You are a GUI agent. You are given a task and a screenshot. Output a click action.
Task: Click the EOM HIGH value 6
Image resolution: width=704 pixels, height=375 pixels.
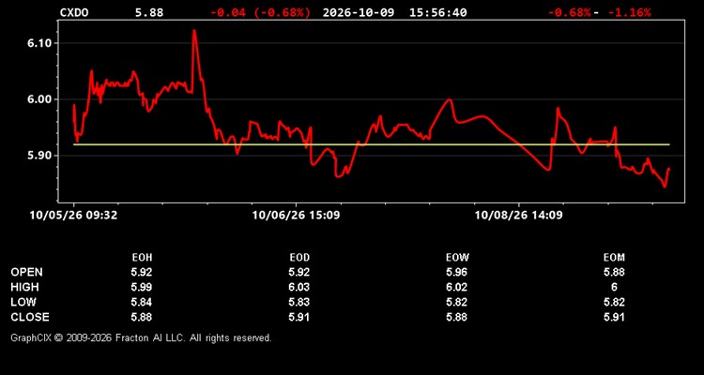tap(614, 287)
